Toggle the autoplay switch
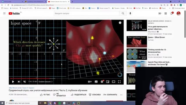This screenshot has width=186, height=105. pos(90,82)
